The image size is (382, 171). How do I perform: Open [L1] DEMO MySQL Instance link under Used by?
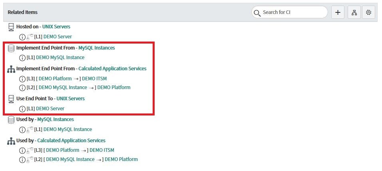pyautogui.click(x=68, y=129)
